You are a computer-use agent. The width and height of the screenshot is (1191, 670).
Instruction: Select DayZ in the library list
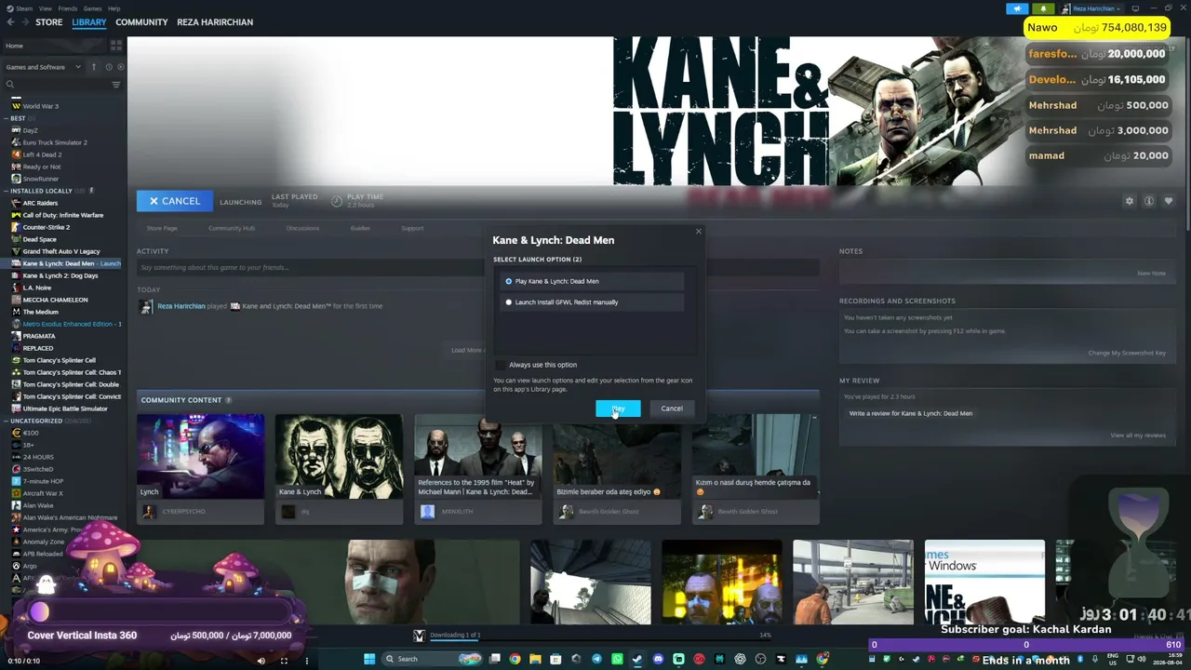(30, 130)
